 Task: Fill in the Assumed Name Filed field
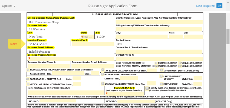click(68, 73)
